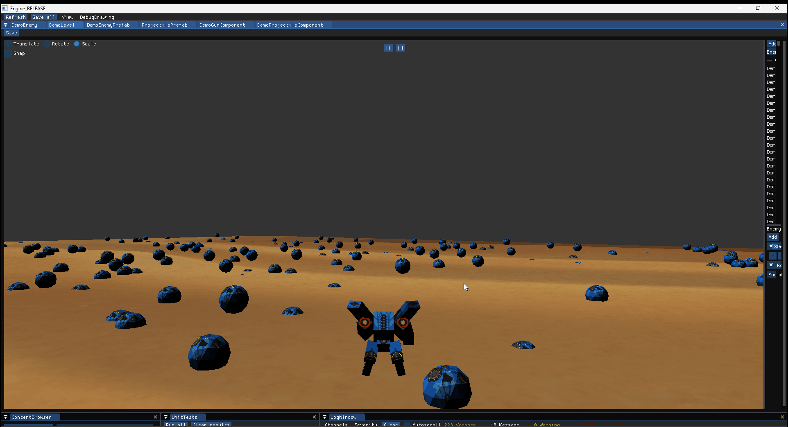Viewport: 788px width, 427px height.
Task: Click the blue walker robot in the viewport
Action: (383, 336)
